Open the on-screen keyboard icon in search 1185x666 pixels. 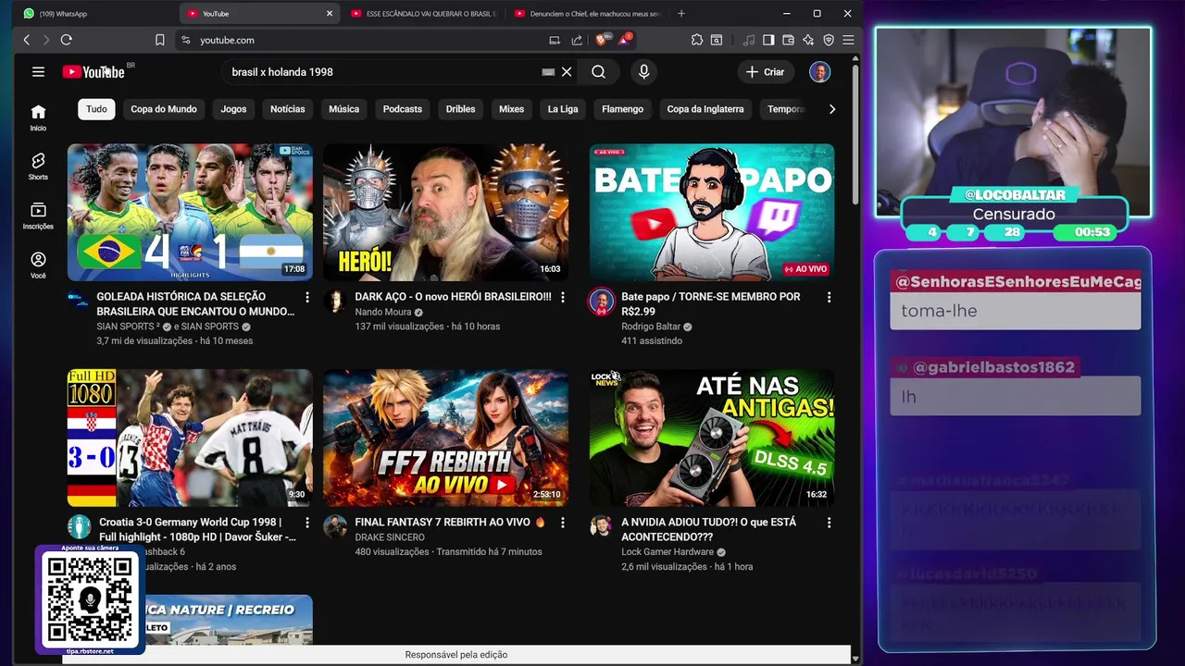(548, 71)
